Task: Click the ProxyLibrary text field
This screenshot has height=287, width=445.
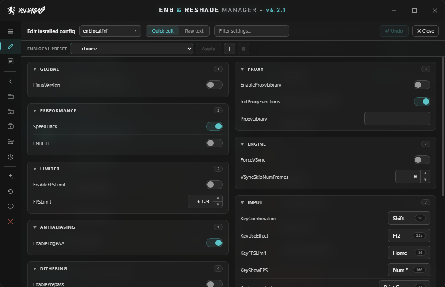Action: [397, 118]
